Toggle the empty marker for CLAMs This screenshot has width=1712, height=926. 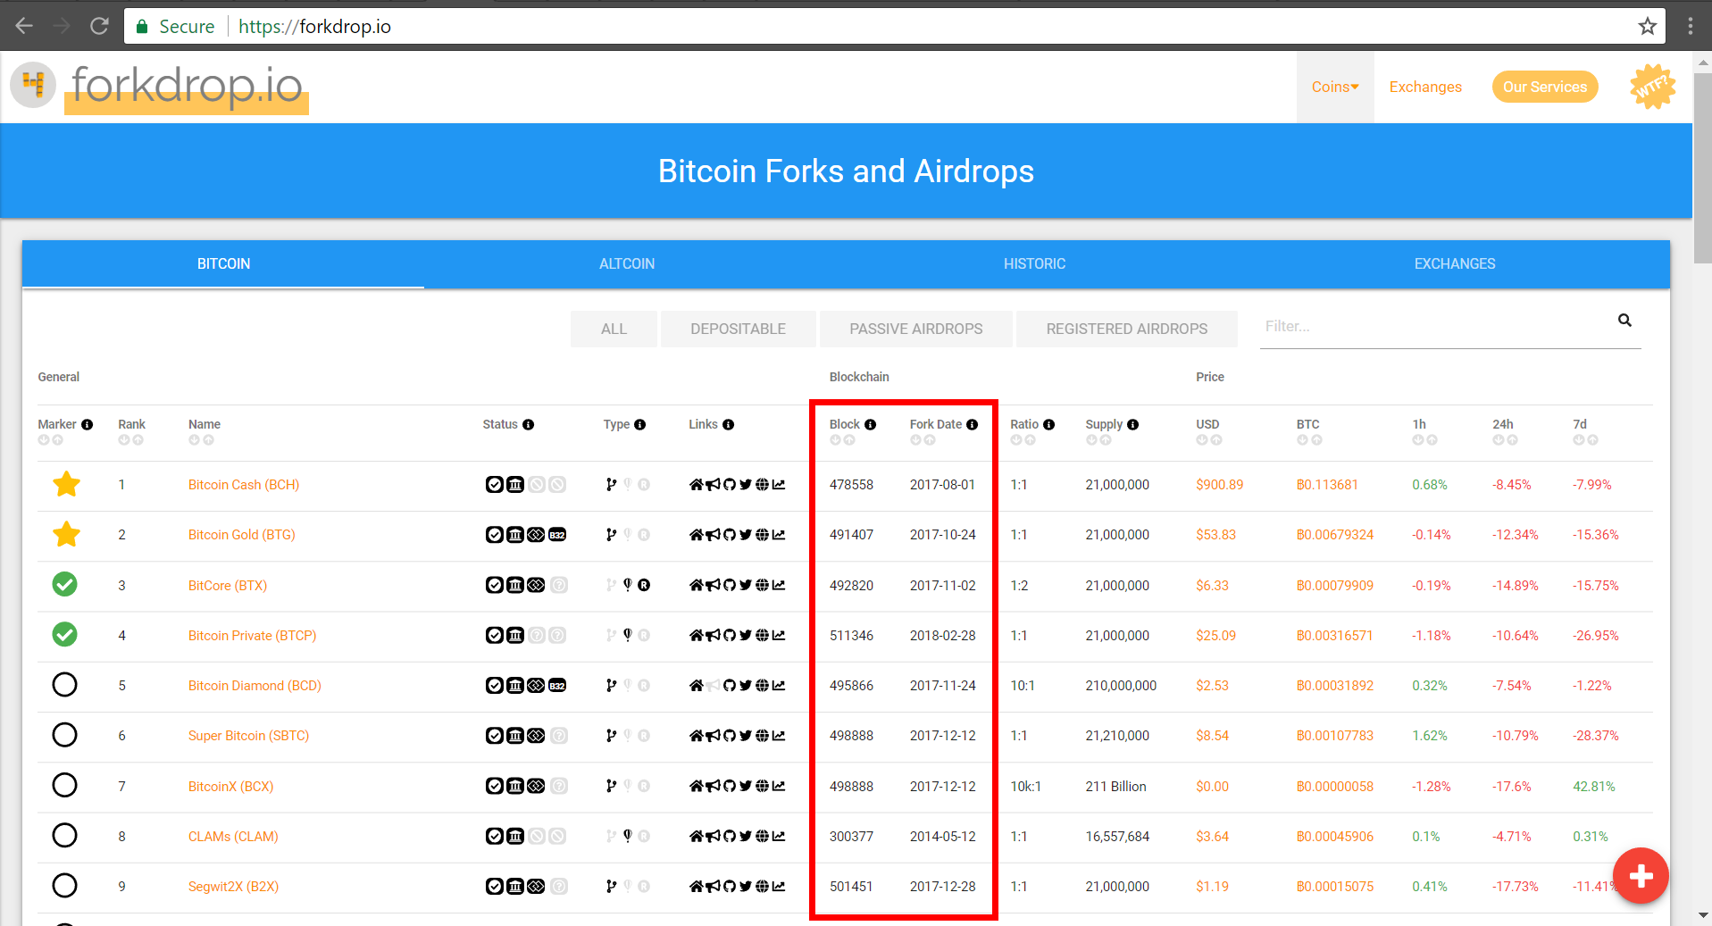[64, 835]
